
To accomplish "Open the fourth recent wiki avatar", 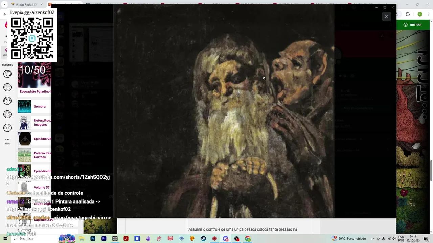I will (x=7, y=114).
